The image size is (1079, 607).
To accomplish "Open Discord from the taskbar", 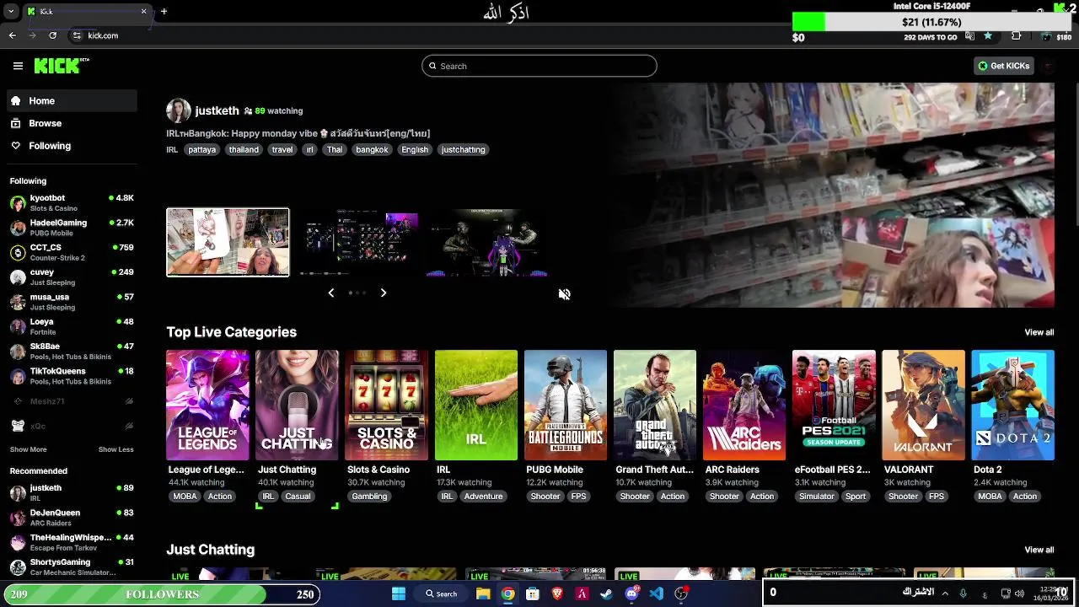I will 632,594.
